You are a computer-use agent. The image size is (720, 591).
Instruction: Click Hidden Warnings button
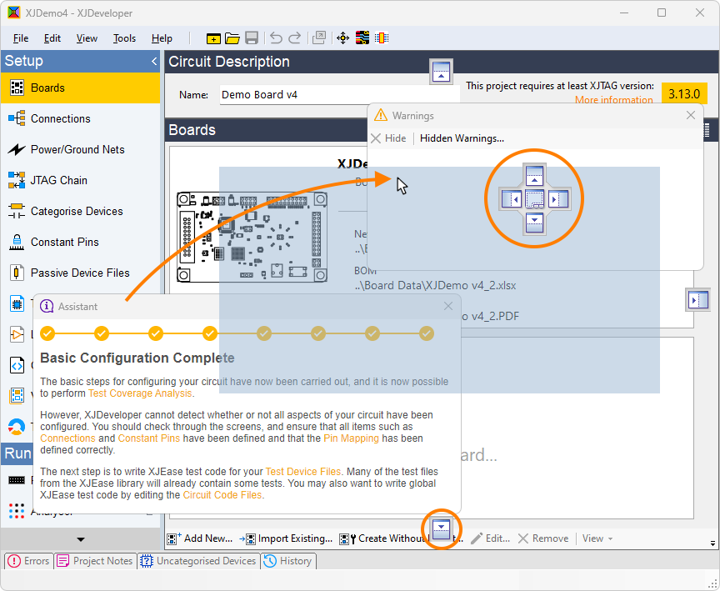pyautogui.click(x=462, y=138)
